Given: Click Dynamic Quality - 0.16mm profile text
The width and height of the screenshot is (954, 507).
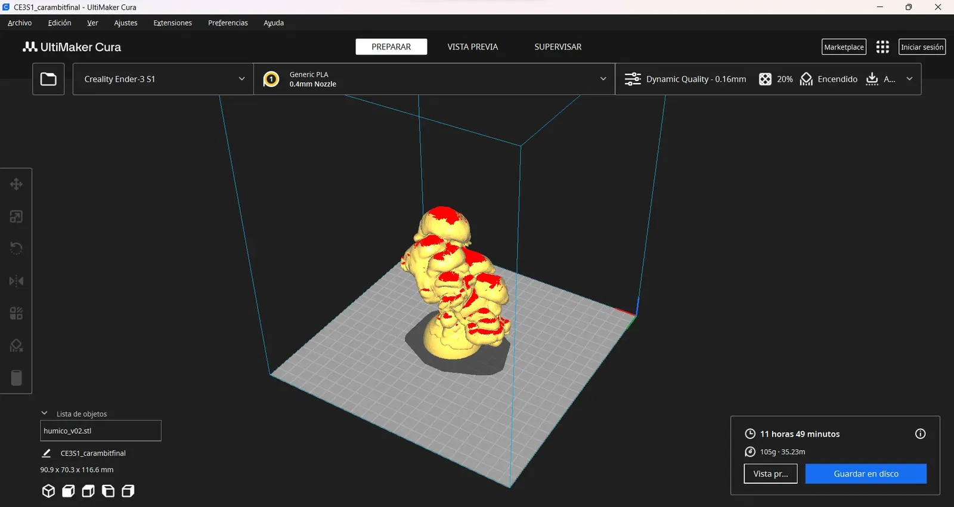Looking at the screenshot, I should coord(696,79).
